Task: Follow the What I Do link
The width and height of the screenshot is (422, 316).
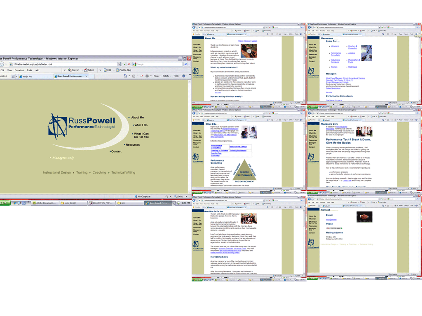Action: point(141,125)
